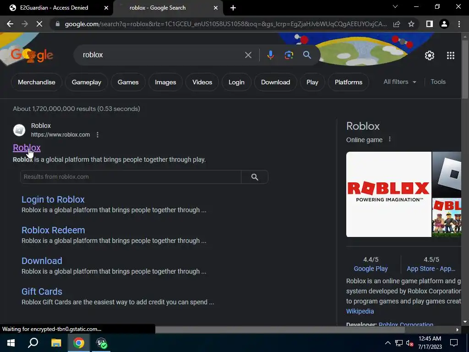Open the taskbar clock showing 12:45 AM
Image resolution: width=469 pixels, height=352 pixels.
[x=430, y=343]
